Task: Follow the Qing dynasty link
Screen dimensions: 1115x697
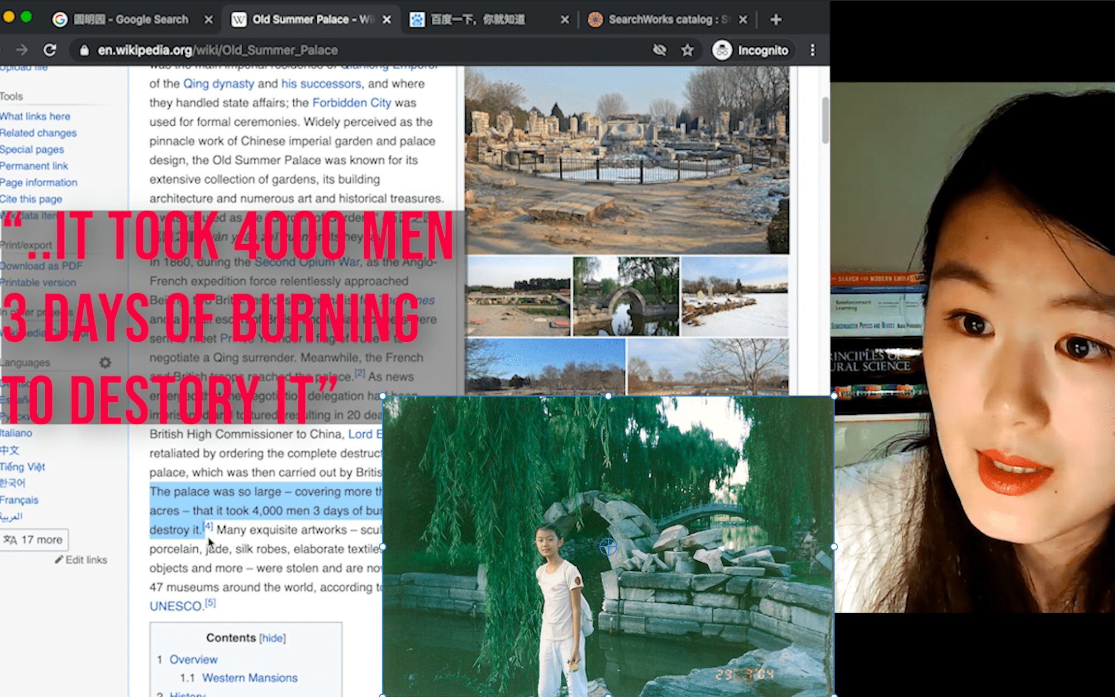Action: [218, 84]
